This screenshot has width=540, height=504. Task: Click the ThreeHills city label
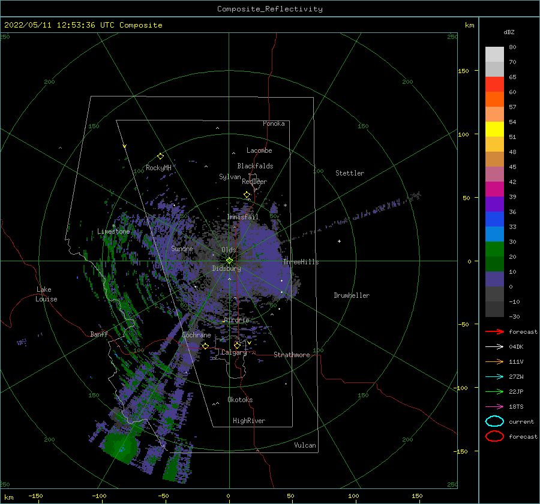click(301, 262)
